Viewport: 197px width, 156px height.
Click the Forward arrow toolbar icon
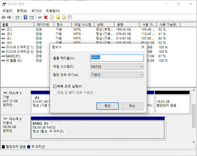[9, 17]
